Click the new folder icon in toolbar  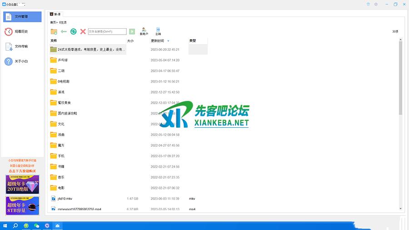54,31
